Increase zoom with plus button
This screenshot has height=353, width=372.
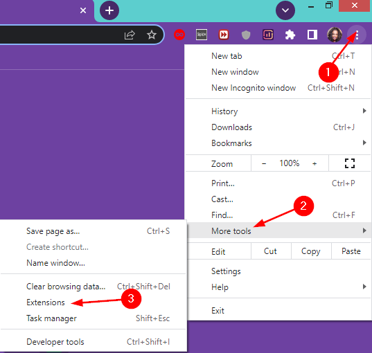[x=315, y=163]
